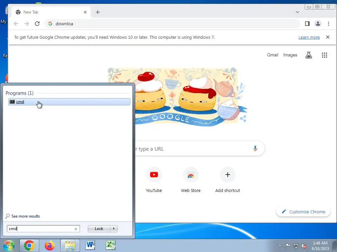Click the address bar with 'downloa'
This screenshot has width=337, height=252.
(172, 24)
